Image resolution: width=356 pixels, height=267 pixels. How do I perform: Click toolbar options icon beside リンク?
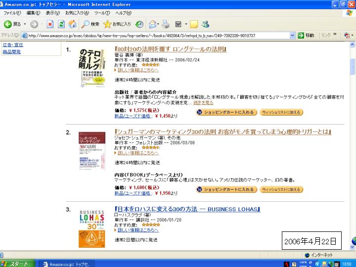point(348,36)
